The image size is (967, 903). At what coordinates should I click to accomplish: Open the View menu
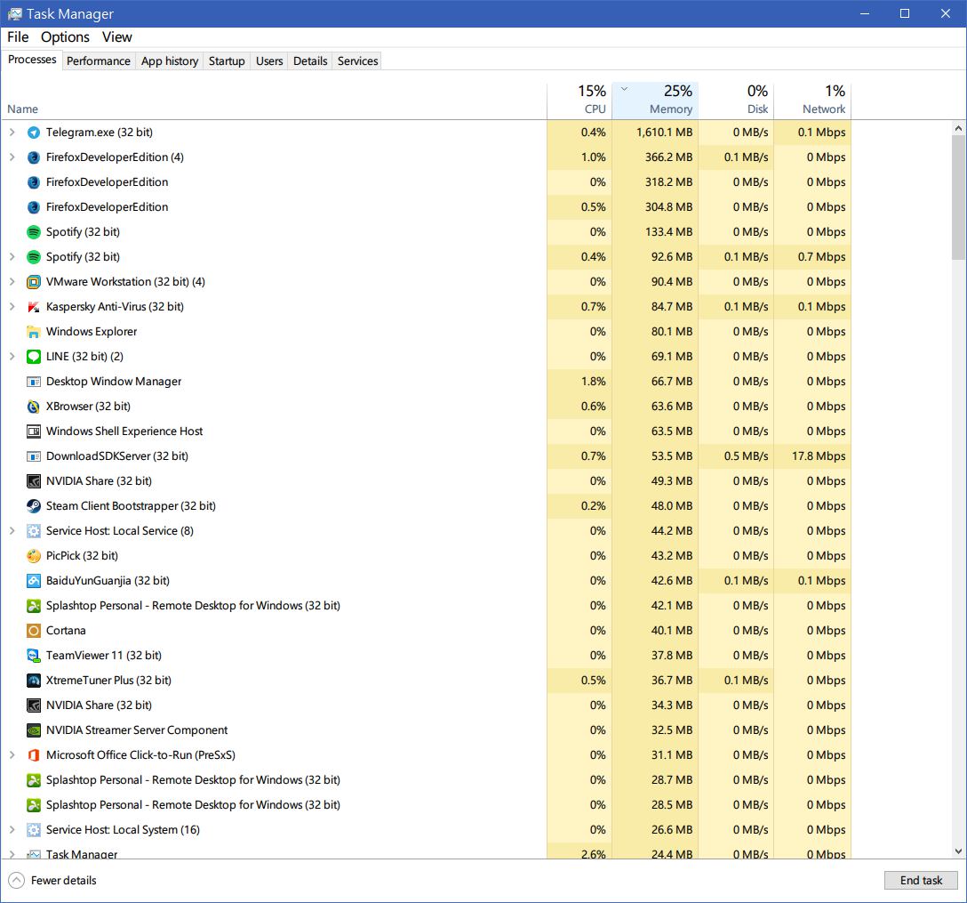click(x=116, y=37)
